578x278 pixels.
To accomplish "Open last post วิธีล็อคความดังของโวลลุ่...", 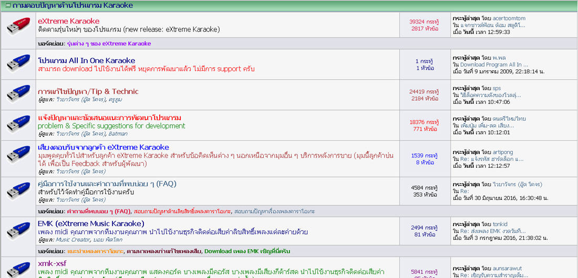I will click(x=492, y=95).
